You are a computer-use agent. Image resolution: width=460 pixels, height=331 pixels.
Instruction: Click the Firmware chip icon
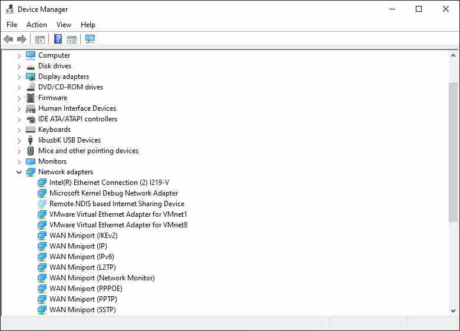(x=31, y=98)
